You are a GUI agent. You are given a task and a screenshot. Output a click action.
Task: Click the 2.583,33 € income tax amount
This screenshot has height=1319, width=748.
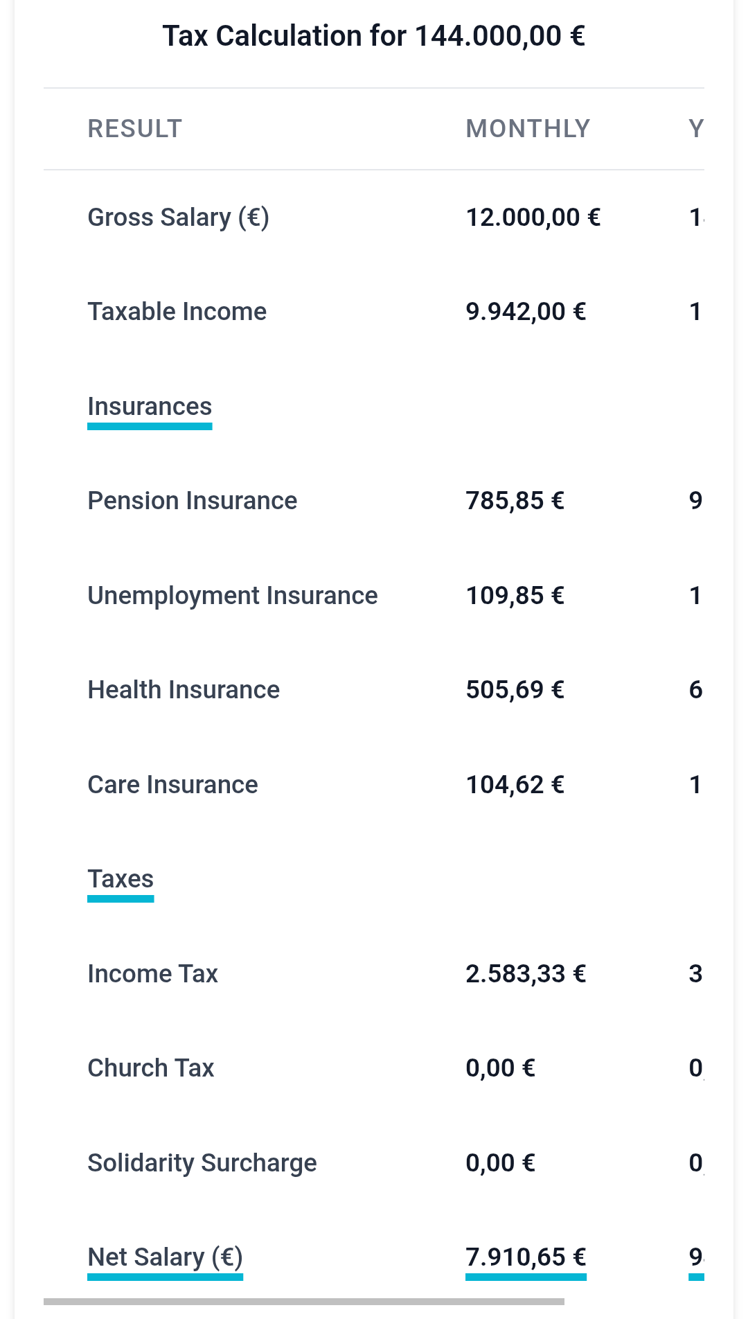[526, 974]
